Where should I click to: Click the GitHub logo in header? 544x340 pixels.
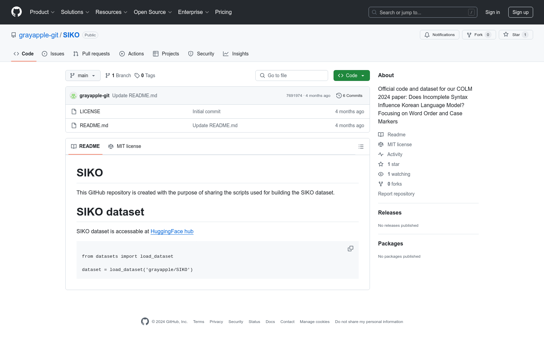[x=16, y=12]
